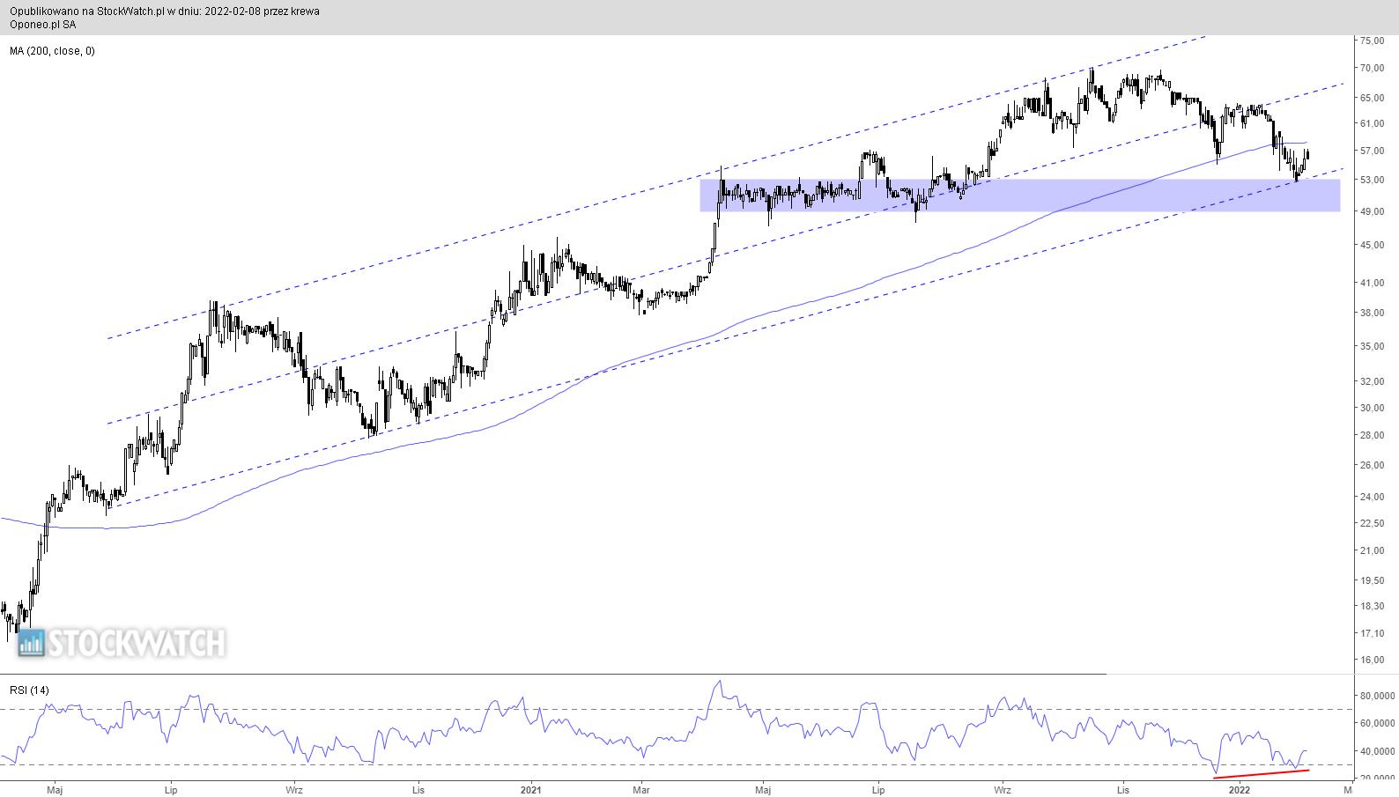
Task: Click the Wrz 2020 time axis label
Action: (x=294, y=790)
